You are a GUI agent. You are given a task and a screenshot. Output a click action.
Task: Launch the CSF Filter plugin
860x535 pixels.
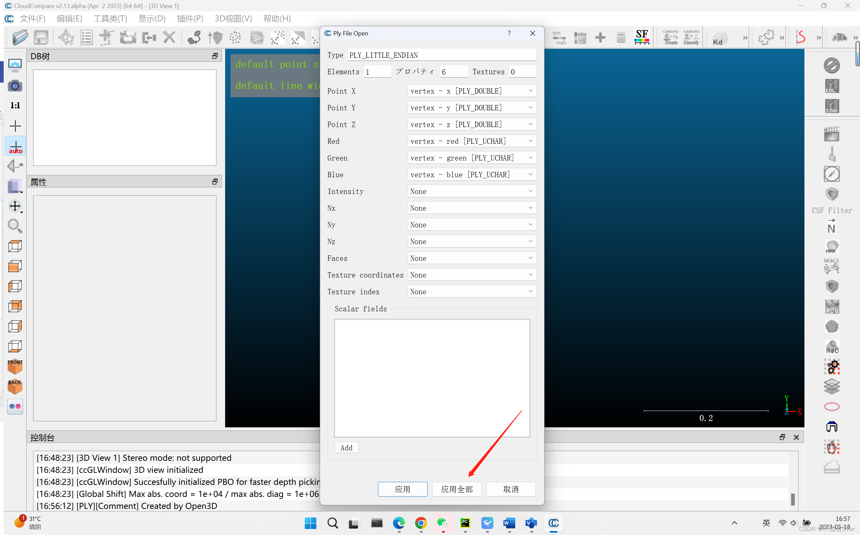click(832, 194)
